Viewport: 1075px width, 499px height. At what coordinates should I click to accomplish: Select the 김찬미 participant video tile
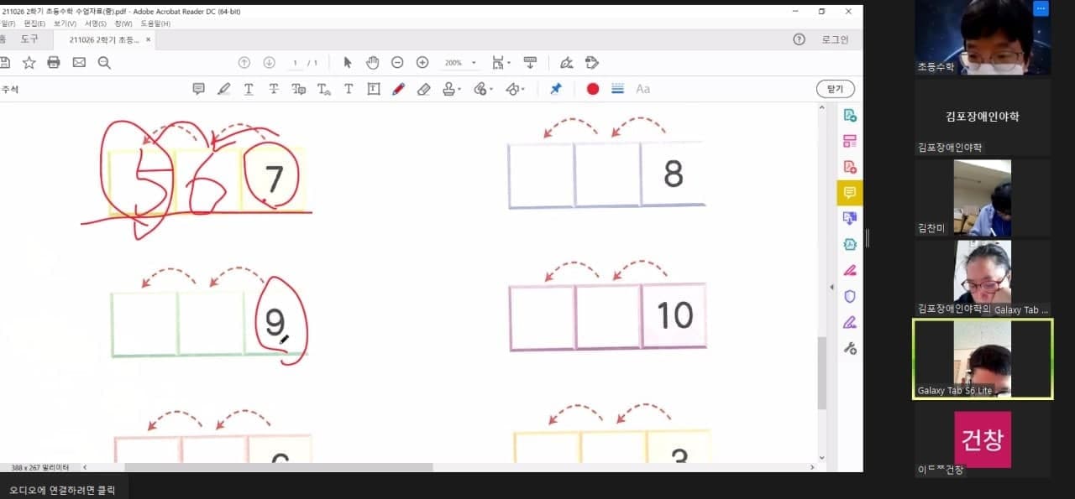click(983, 197)
